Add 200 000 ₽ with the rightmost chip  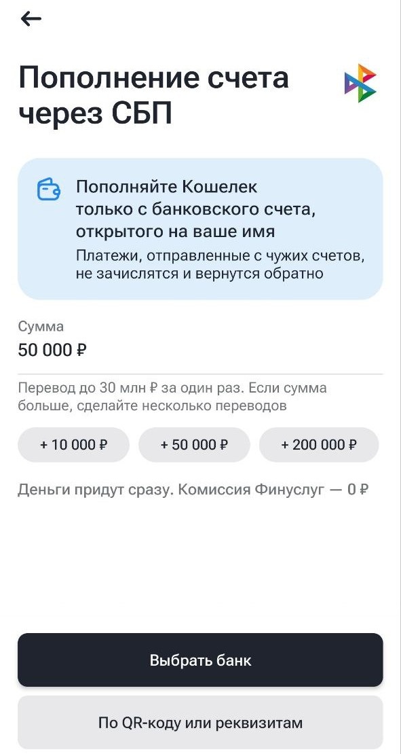pyautogui.click(x=318, y=445)
